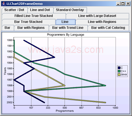
Task: Open the Filled Line True Stacked tab
Action: click(34, 16)
